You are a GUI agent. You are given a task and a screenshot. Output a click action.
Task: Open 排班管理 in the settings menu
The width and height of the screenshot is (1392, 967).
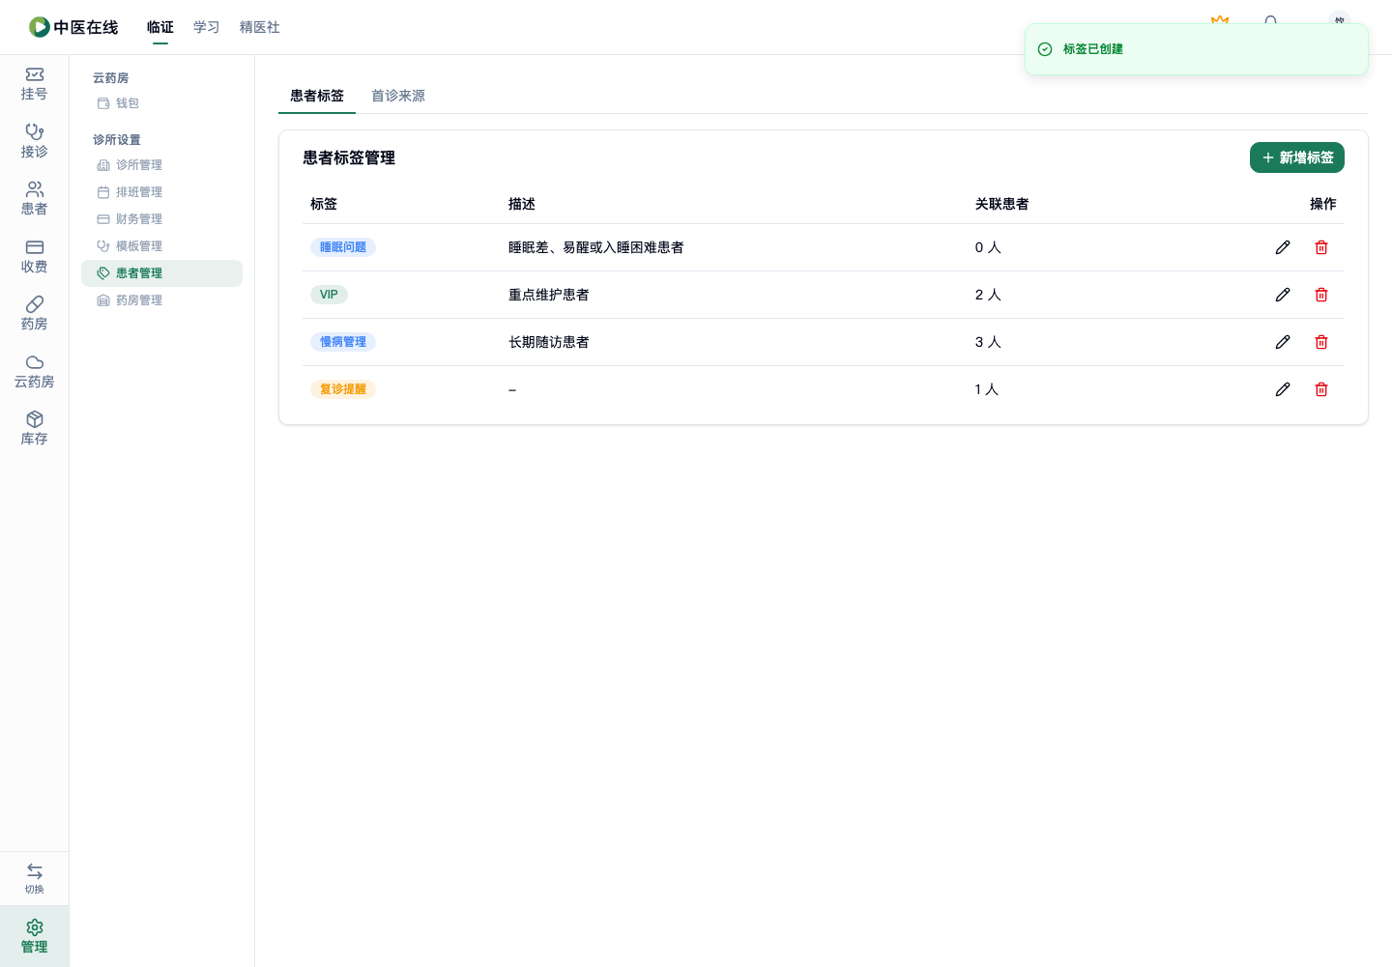(x=161, y=192)
